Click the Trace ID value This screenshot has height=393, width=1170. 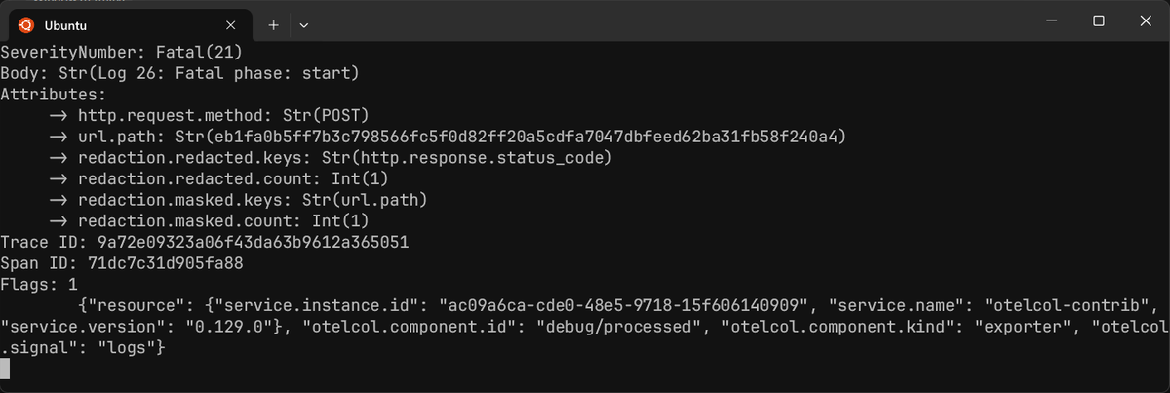pos(253,243)
